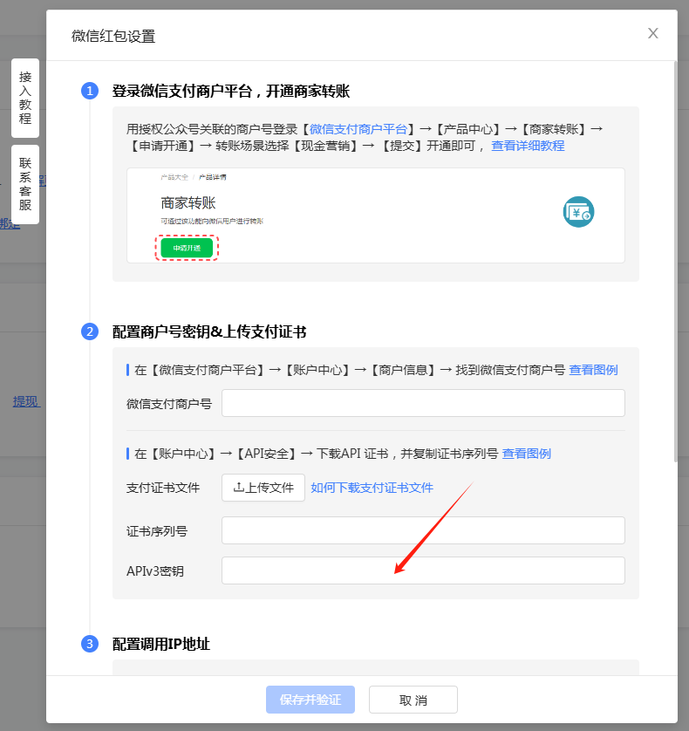689x731 pixels.
Task: Open the 查看详细教程 link
Action: pyautogui.click(x=528, y=146)
